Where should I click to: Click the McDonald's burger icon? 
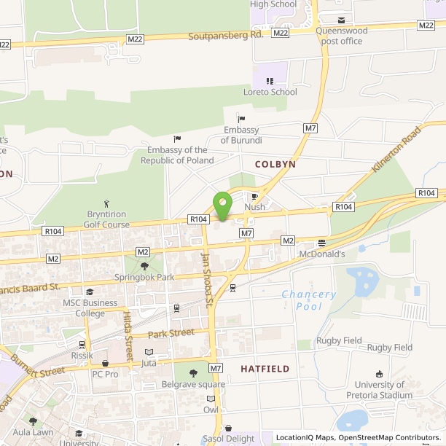coord(321,243)
